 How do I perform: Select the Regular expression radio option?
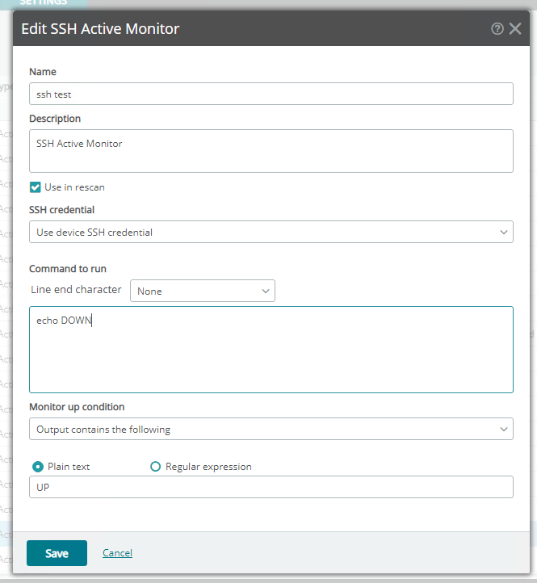(155, 466)
